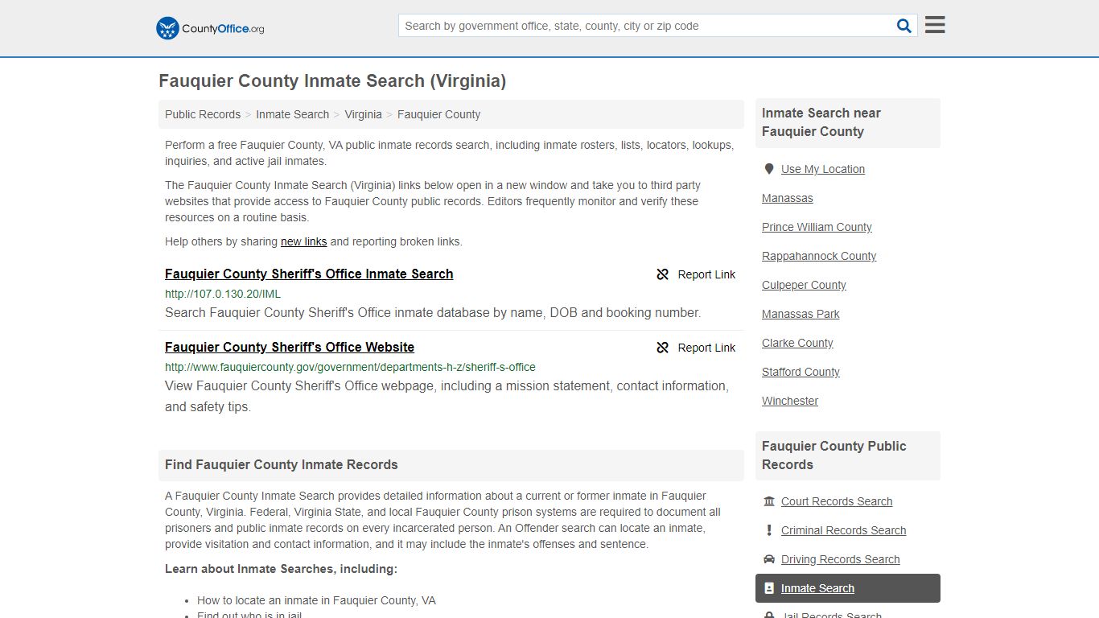The width and height of the screenshot is (1099, 618).
Task: Click 'Fauquier County Public Records' heading
Action: point(834,455)
